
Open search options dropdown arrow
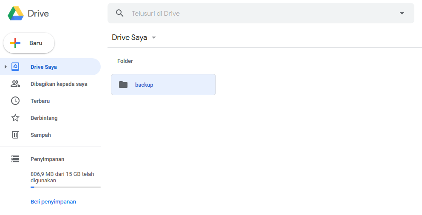[402, 13]
